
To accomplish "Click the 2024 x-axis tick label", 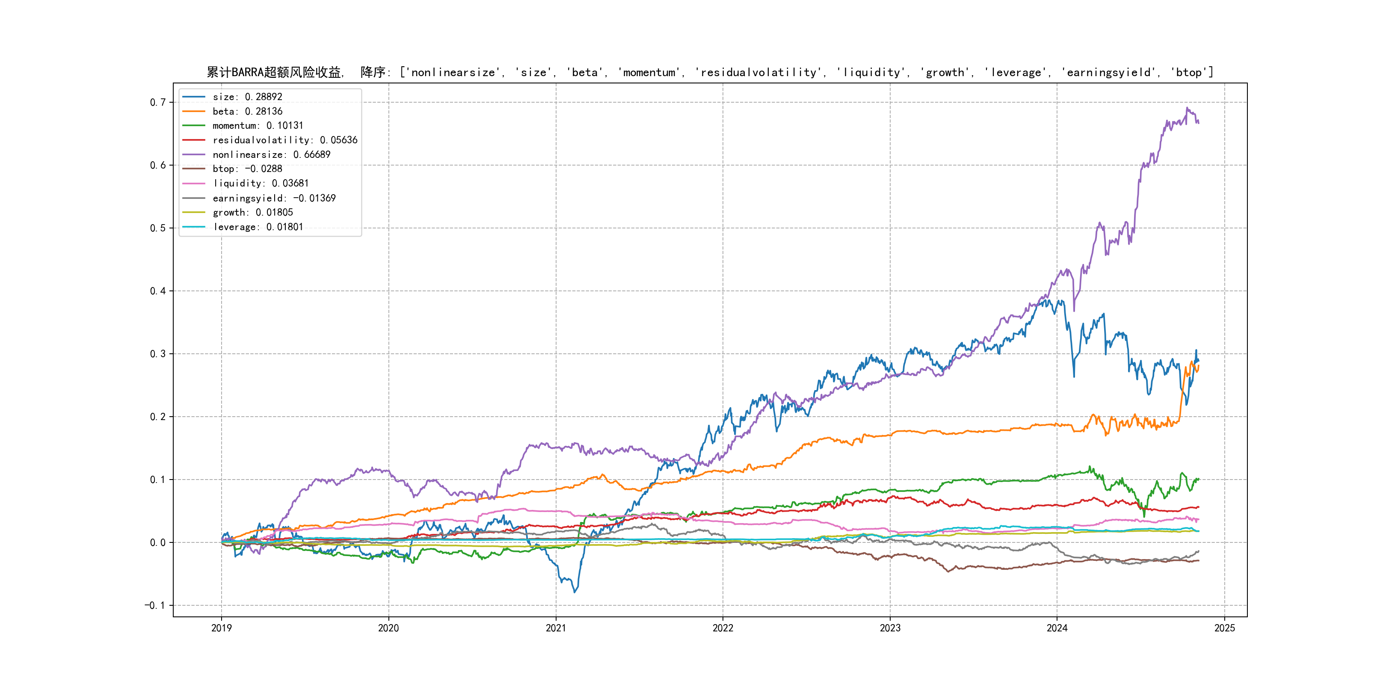I will 1057,628.
